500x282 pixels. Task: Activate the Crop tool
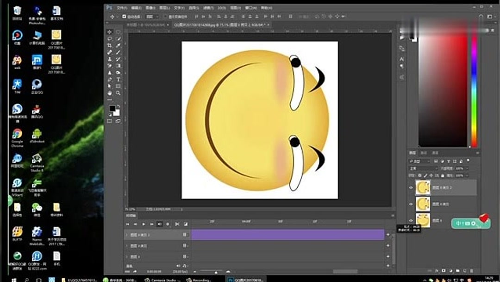pos(110,44)
